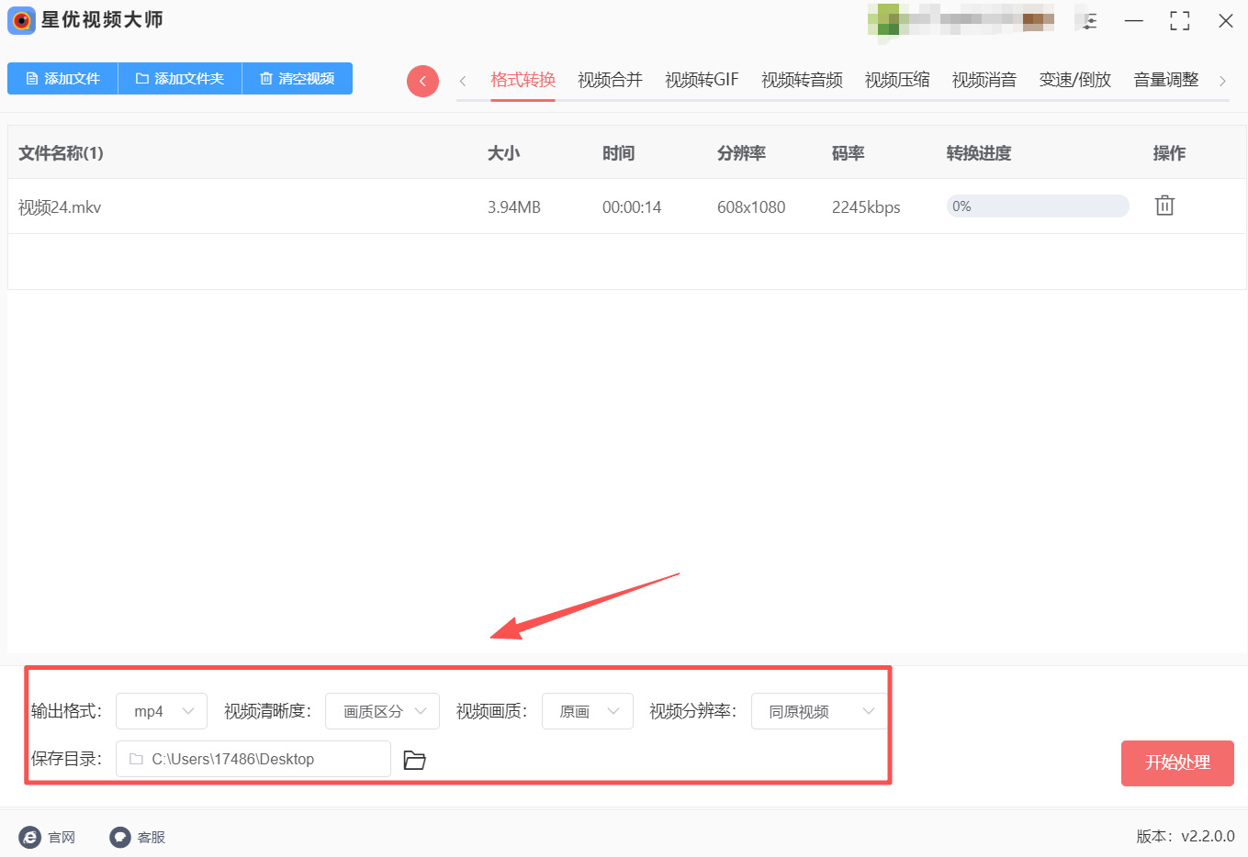Image resolution: width=1248 pixels, height=857 pixels.
Task: Open the settings menu icon in title bar
Action: pos(1089,21)
